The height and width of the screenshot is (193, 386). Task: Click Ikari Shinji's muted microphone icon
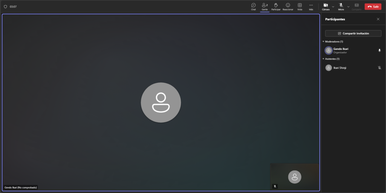tap(379, 68)
